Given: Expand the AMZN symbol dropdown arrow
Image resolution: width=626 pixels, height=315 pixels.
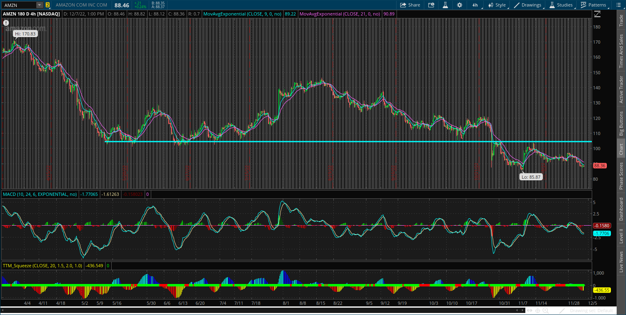Looking at the screenshot, I should coord(40,5).
